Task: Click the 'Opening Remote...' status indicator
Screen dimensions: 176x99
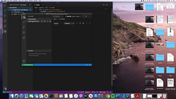Action: coord(28,65)
